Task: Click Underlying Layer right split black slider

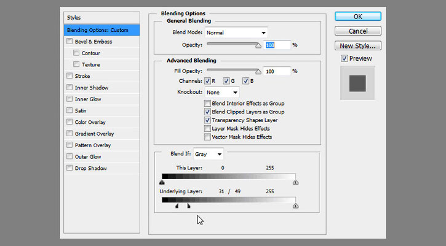Action: coord(189,206)
